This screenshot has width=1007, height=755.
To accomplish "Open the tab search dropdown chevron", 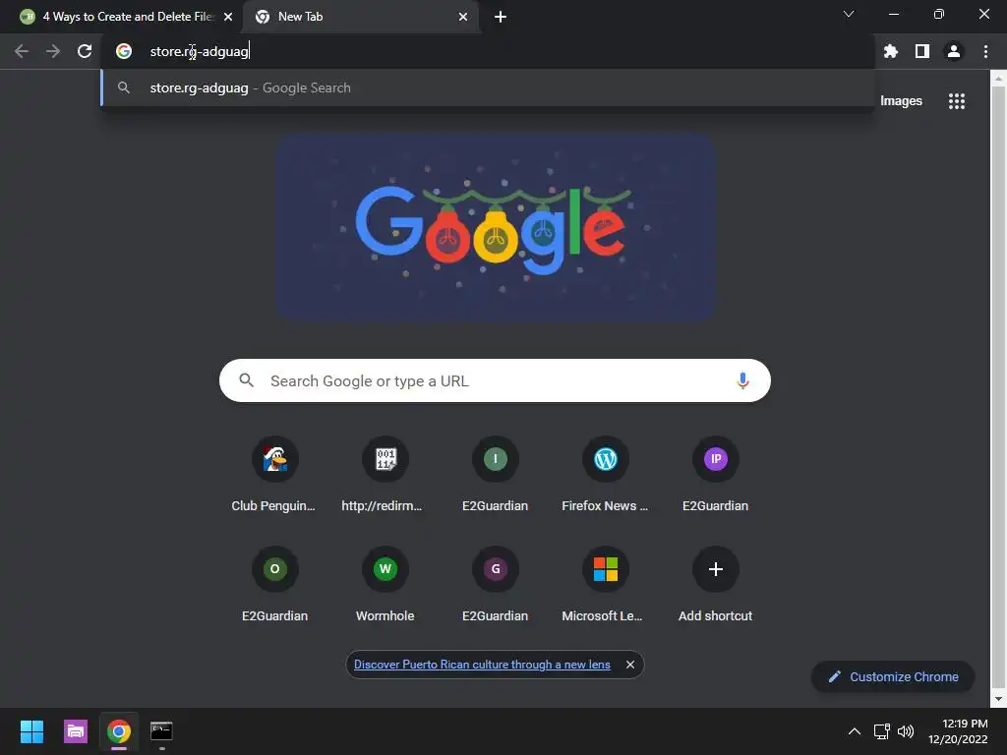I will pyautogui.click(x=849, y=14).
